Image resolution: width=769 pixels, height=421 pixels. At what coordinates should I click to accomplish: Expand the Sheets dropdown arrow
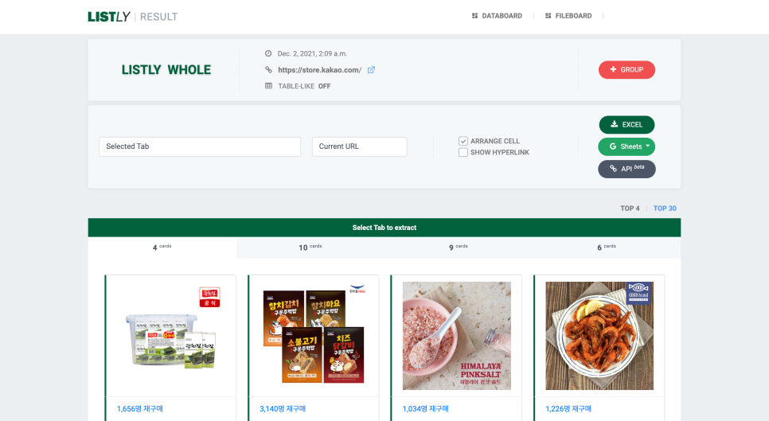(649, 146)
